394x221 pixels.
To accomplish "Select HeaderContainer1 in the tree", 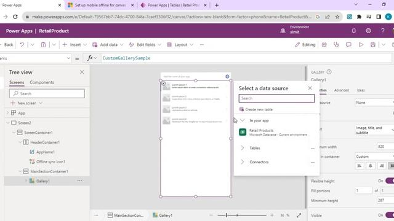I will [x=45, y=142].
